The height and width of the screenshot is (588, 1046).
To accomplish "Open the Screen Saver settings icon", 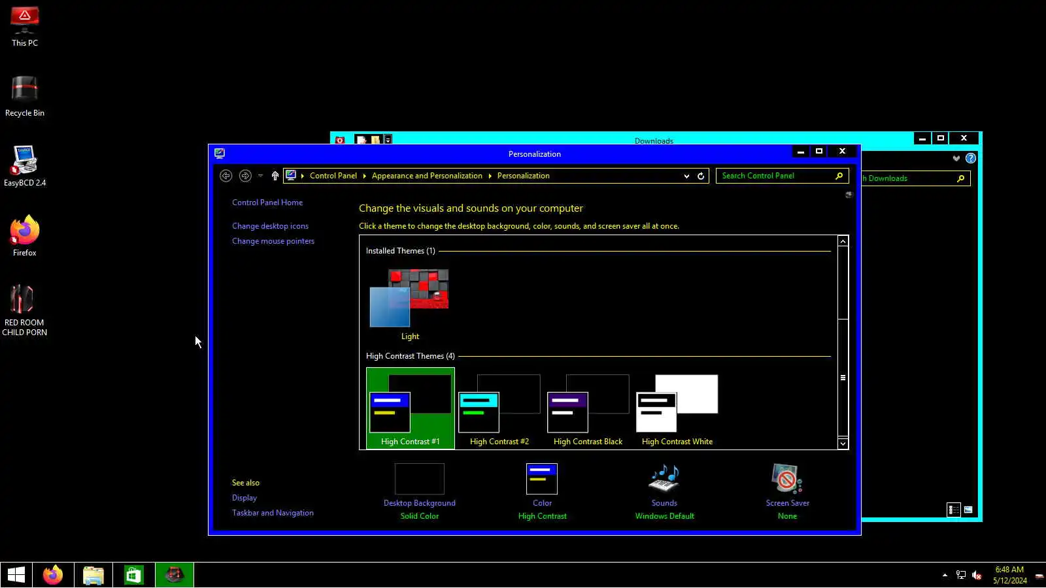I will (x=787, y=479).
